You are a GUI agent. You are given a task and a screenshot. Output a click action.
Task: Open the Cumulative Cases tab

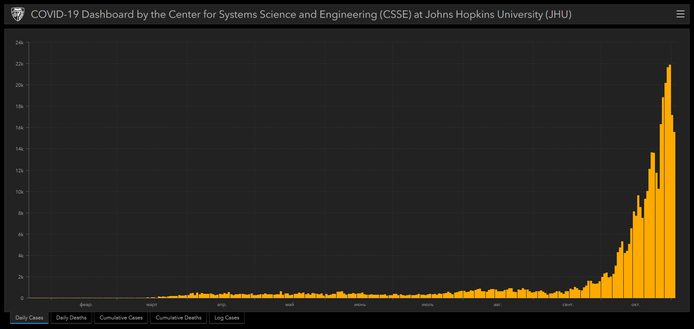(121, 318)
